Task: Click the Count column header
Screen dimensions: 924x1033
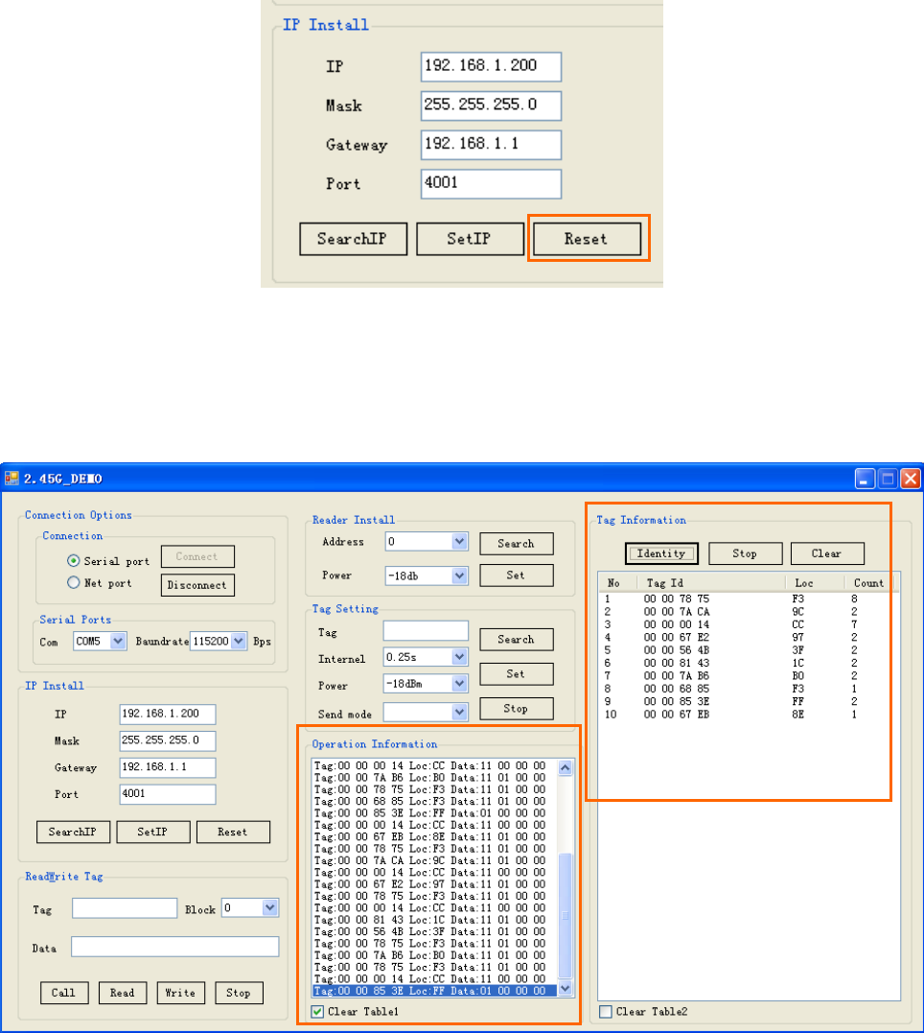Action: [x=871, y=583]
